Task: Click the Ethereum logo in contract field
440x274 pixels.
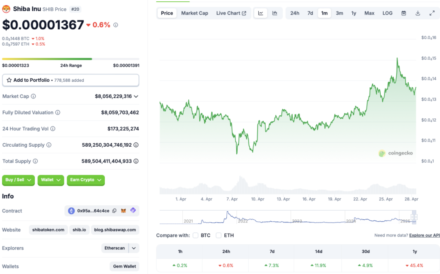Action: (71, 211)
